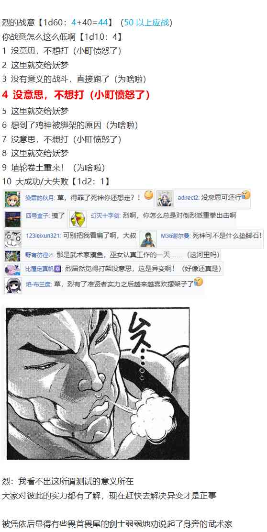Open 染霜的秋月's avatar icon
The width and height of the screenshot is (267, 532).
(x=12, y=199)
